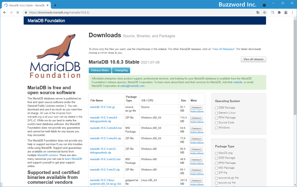Toggle the ZIP file package type filter
Image resolution: width=297 pixels, height=187 pixels.
tap(216, 172)
